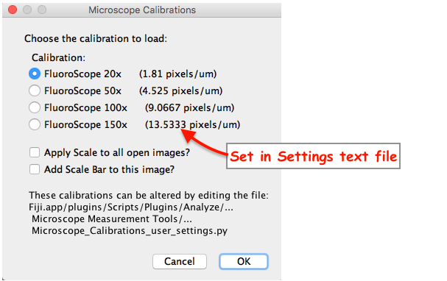Click 'Microscope Measurement Tools/...' path text
This screenshot has width=447, height=281.
tap(112, 219)
